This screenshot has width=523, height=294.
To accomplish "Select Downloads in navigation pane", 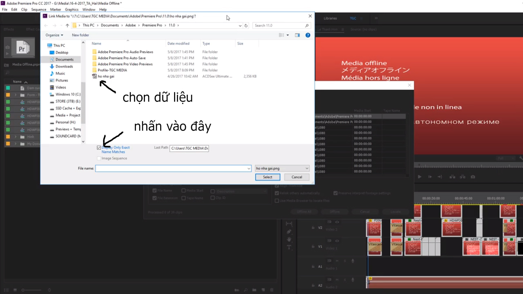I will point(64,66).
